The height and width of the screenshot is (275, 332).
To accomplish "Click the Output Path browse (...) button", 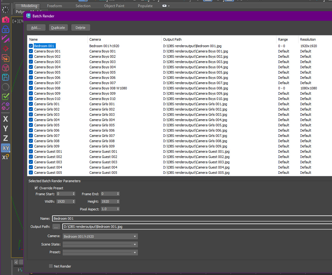I will click(x=56, y=227).
